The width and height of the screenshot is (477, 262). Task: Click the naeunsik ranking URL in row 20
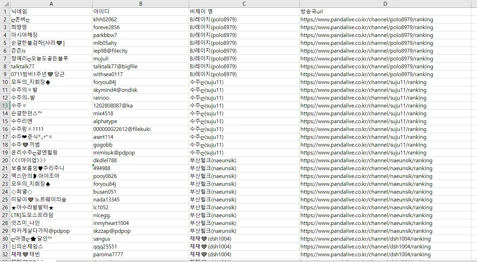(x=366, y=161)
